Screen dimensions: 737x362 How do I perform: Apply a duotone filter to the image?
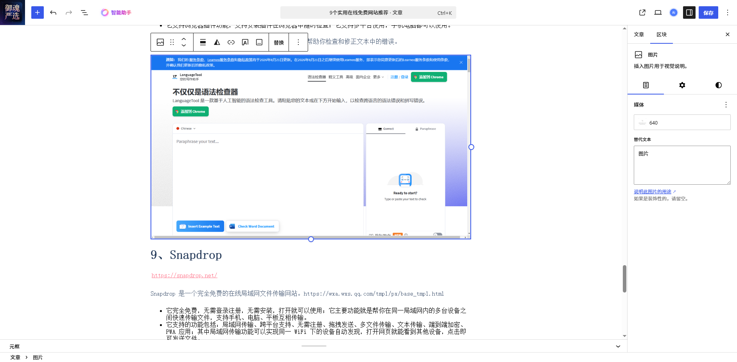pyautogui.click(x=217, y=42)
